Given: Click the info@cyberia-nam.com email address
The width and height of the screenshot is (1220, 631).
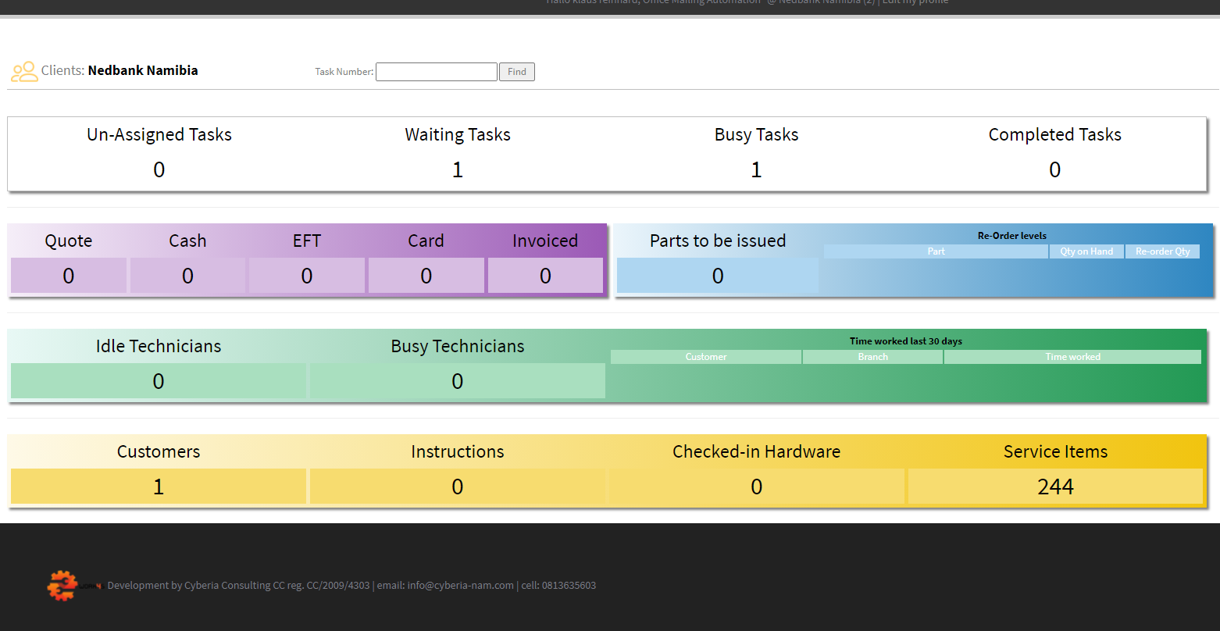Looking at the screenshot, I should (460, 586).
